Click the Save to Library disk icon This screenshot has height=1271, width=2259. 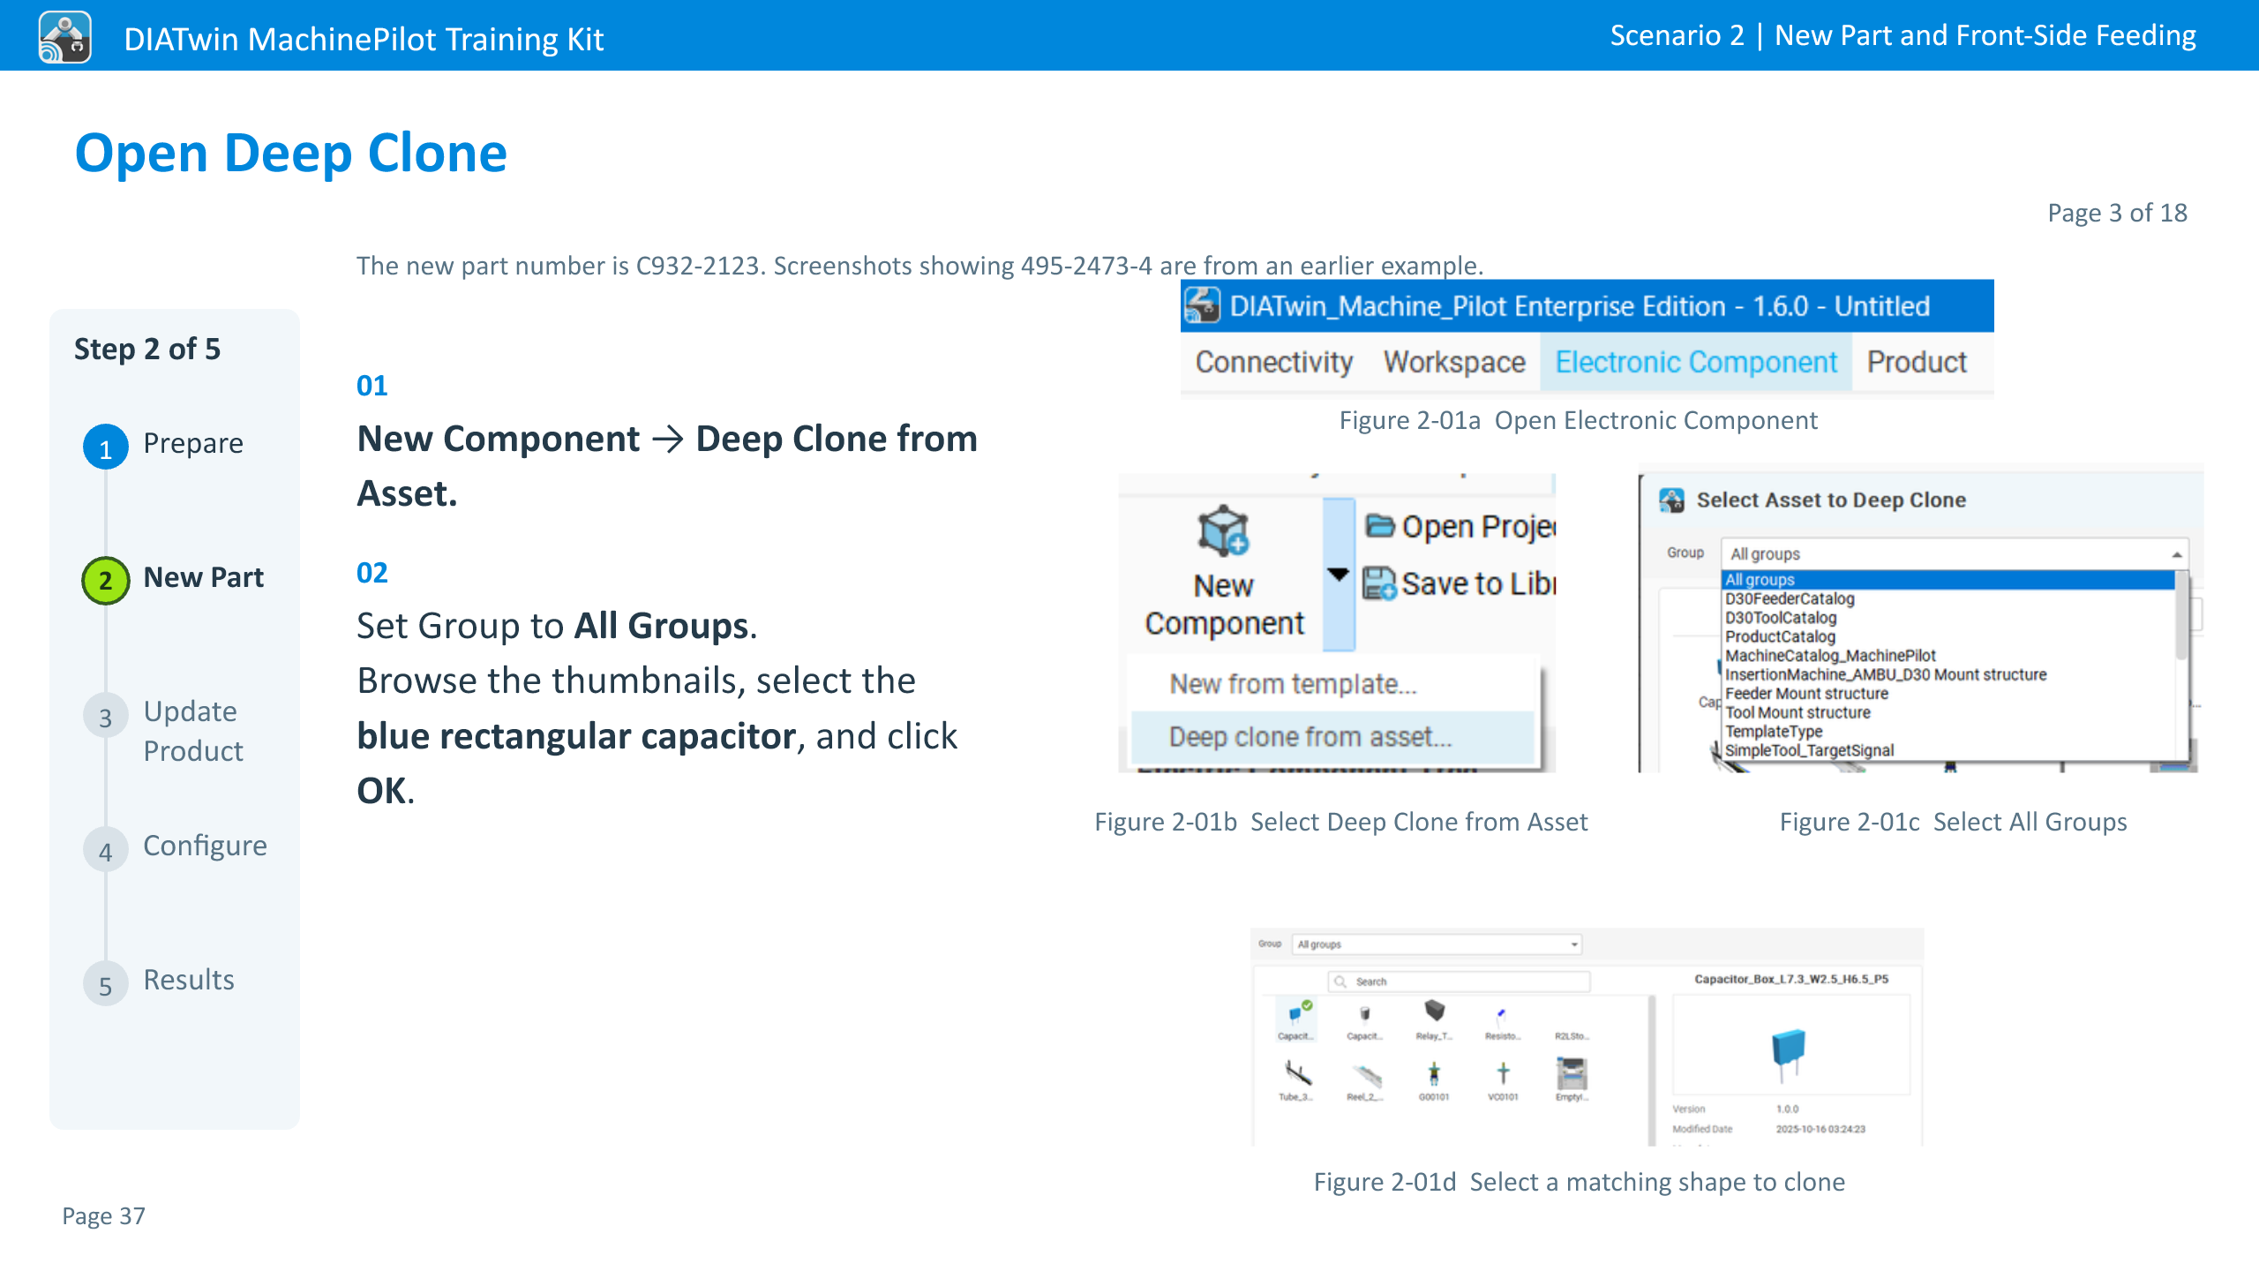point(1379,583)
